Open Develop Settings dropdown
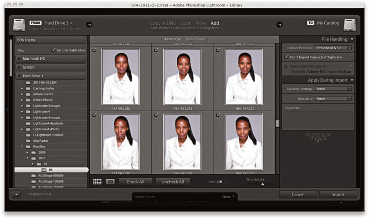The height and width of the screenshot is (219, 369). click(333, 89)
